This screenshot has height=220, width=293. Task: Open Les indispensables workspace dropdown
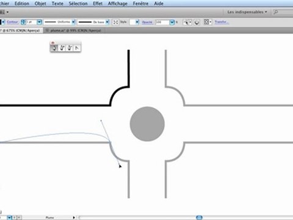(247, 12)
